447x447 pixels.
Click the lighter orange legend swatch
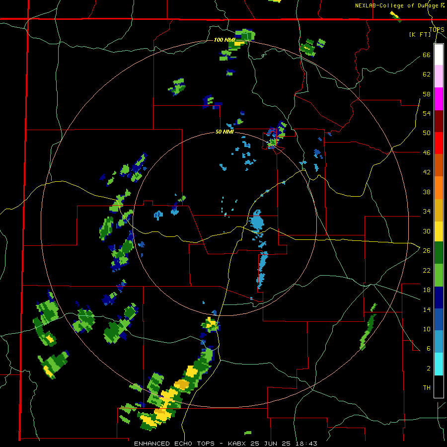(439, 188)
